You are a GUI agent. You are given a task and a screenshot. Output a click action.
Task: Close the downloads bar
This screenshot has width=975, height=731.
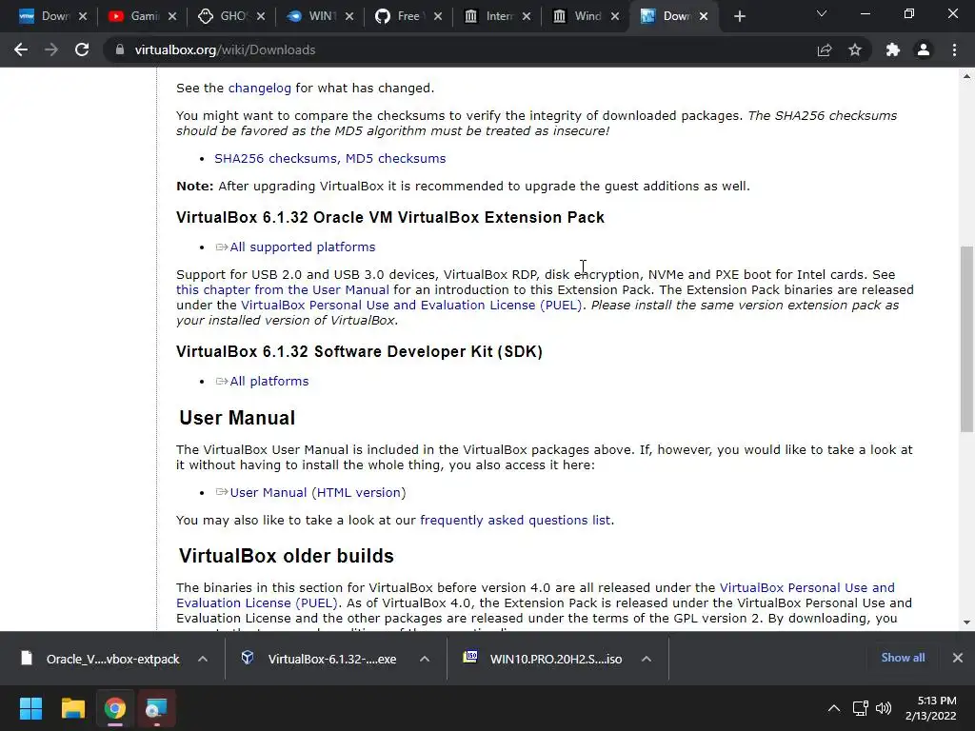point(958,658)
